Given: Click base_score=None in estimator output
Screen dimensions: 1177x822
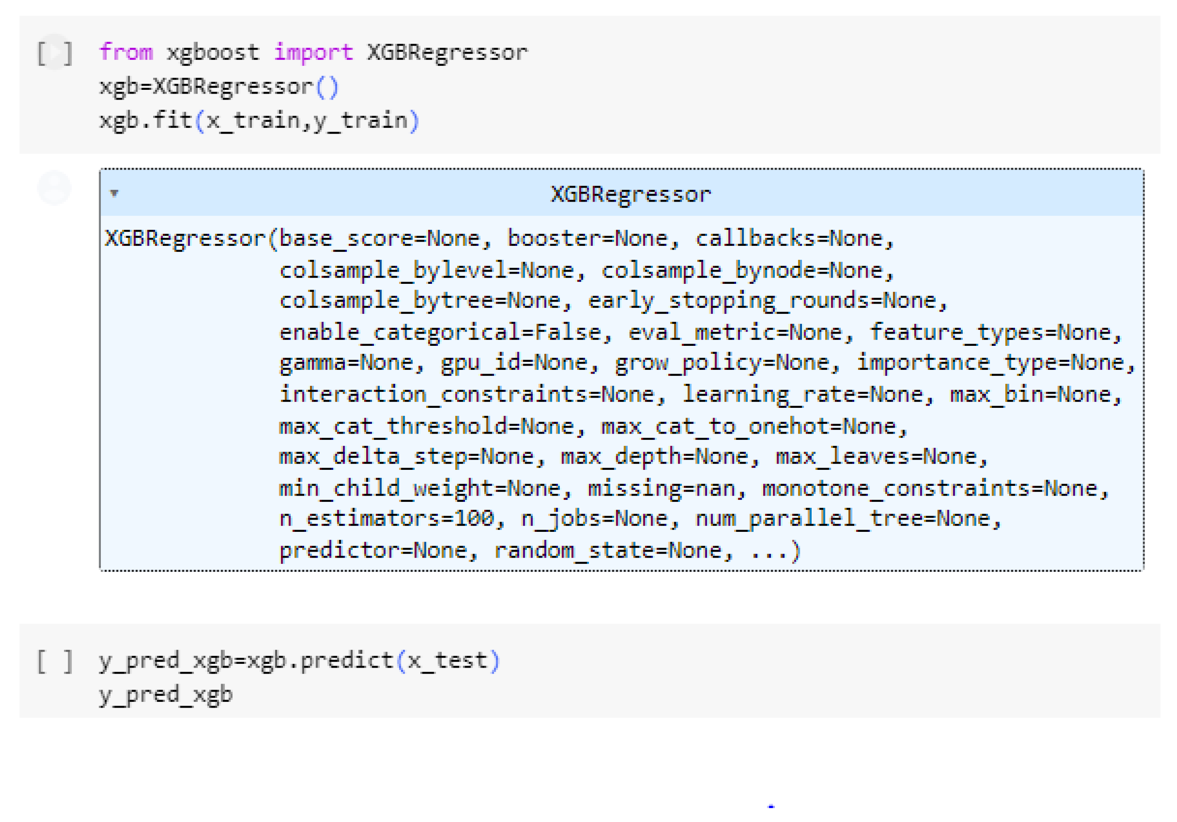Looking at the screenshot, I should [x=379, y=238].
